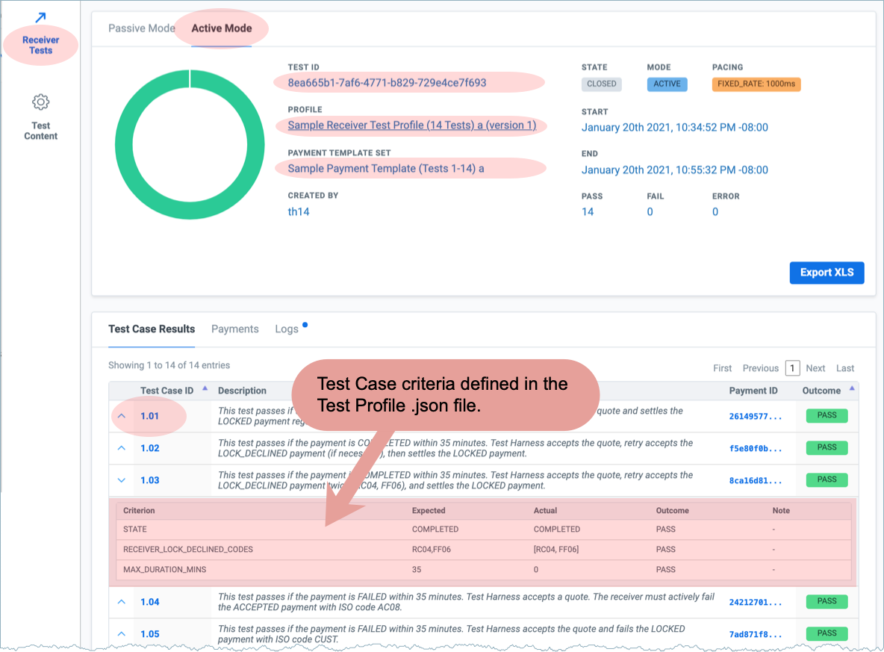The height and width of the screenshot is (652, 884).
Task: Open the Payments tab
Action: (x=234, y=329)
